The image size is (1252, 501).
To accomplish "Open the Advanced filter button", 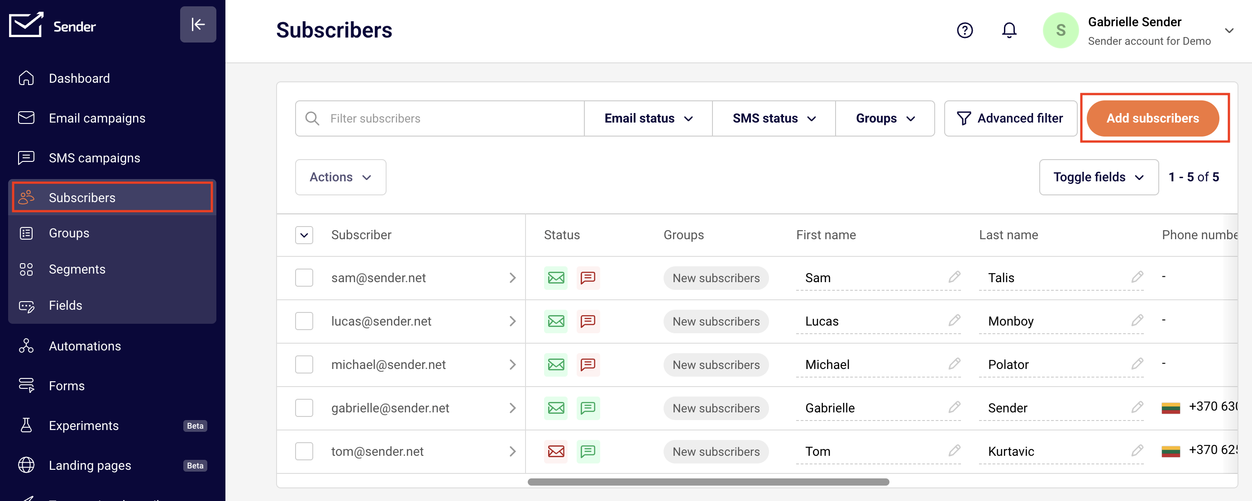I will click(1010, 118).
